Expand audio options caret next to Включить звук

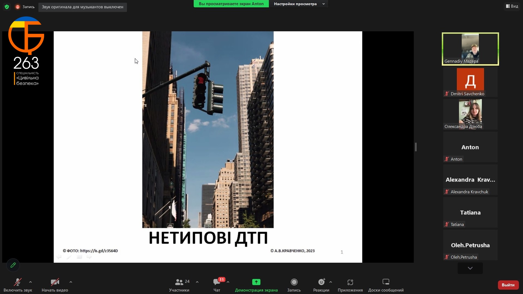coord(31,282)
